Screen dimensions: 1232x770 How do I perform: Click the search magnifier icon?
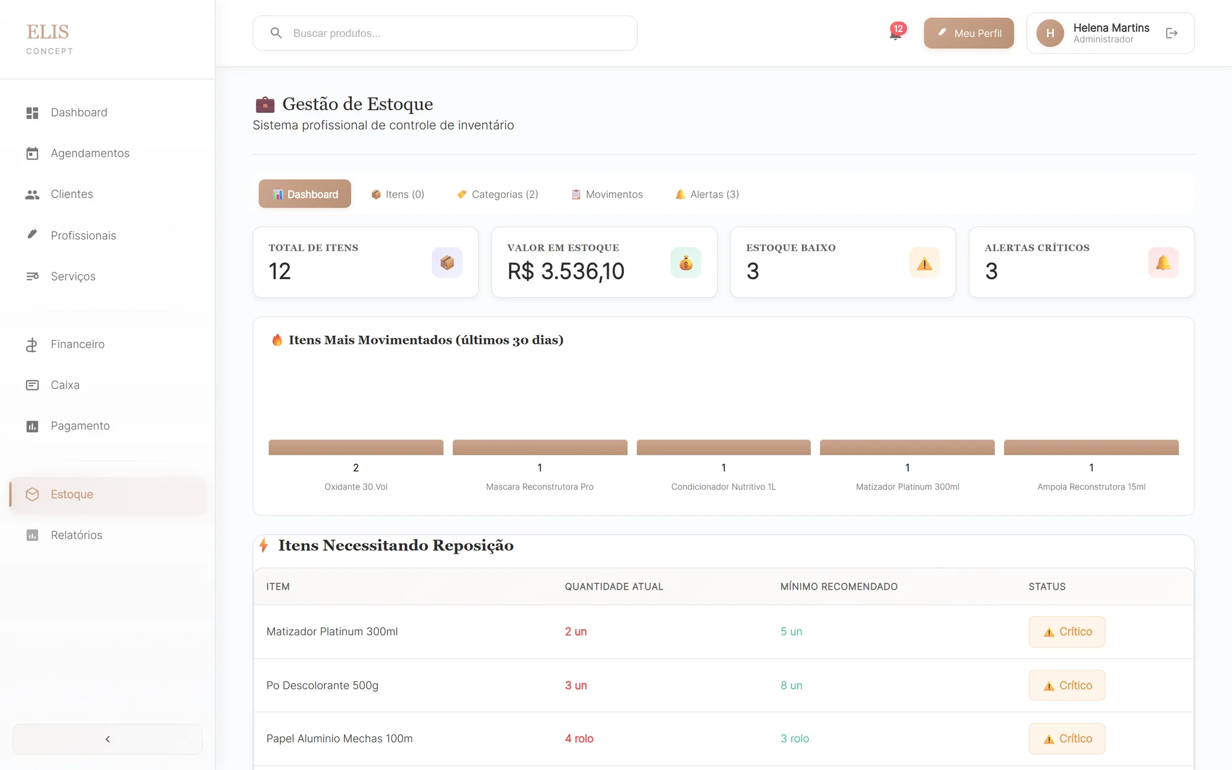(x=277, y=33)
